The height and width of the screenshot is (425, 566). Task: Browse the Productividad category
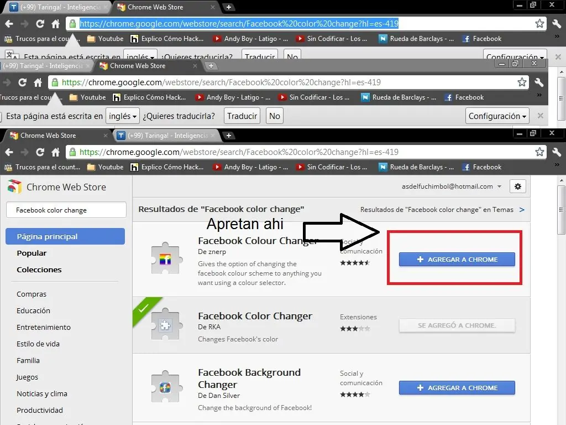tap(40, 411)
